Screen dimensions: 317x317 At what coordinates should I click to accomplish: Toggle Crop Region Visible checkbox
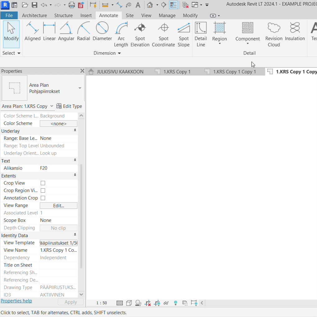(43, 191)
